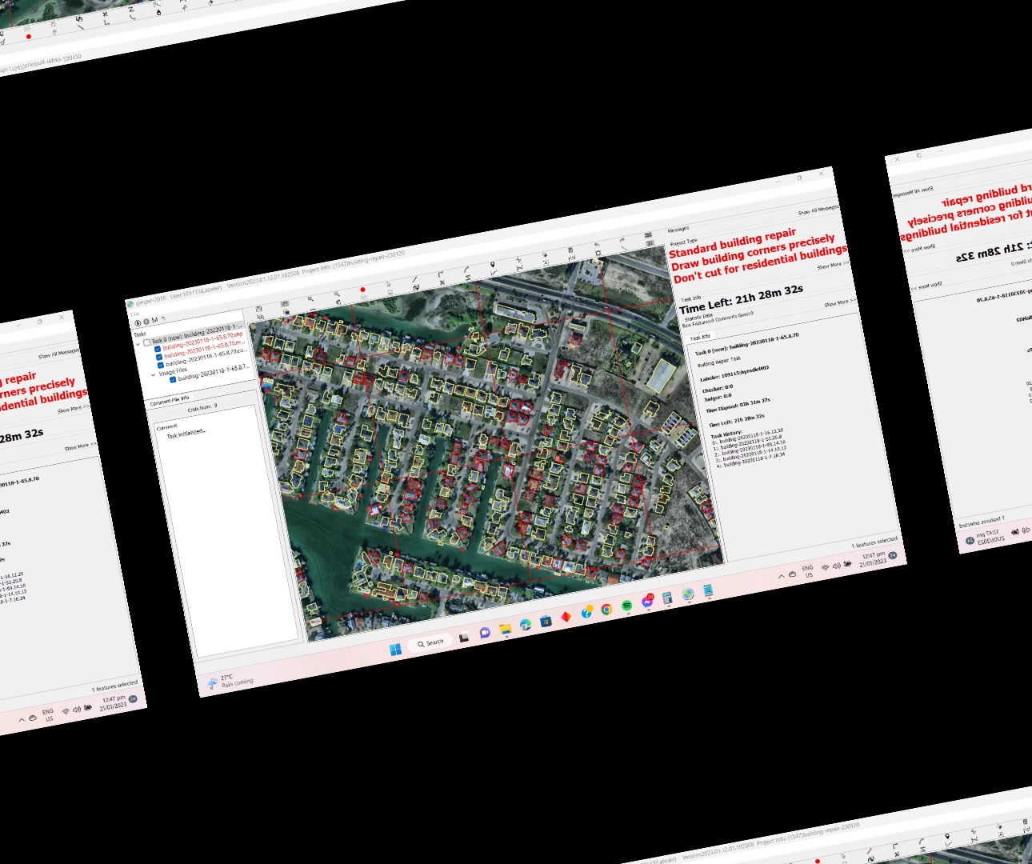Open Messenger with the 20 badge
1032x864 pixels.
coord(647,602)
